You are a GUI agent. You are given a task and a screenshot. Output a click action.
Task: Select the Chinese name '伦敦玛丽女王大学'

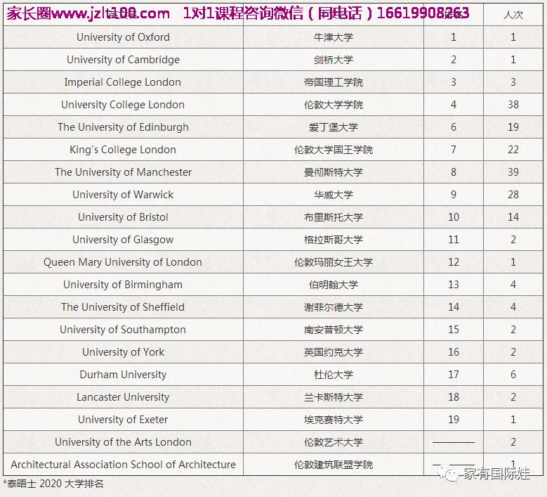coord(334,262)
